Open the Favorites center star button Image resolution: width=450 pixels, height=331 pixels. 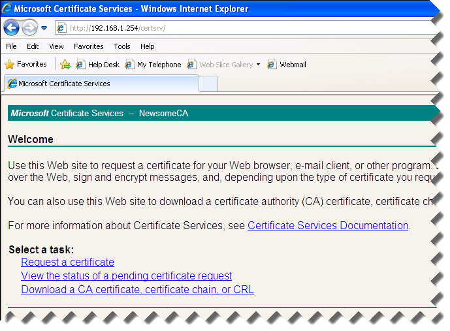(x=25, y=64)
